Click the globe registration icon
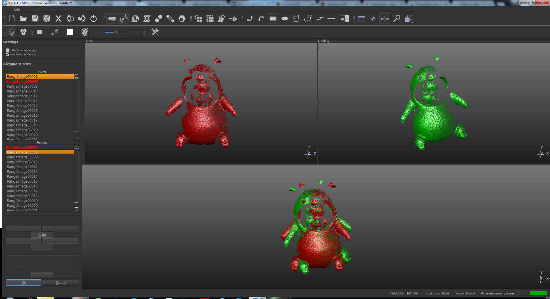Viewport: 550px width, 299px height. click(135, 19)
